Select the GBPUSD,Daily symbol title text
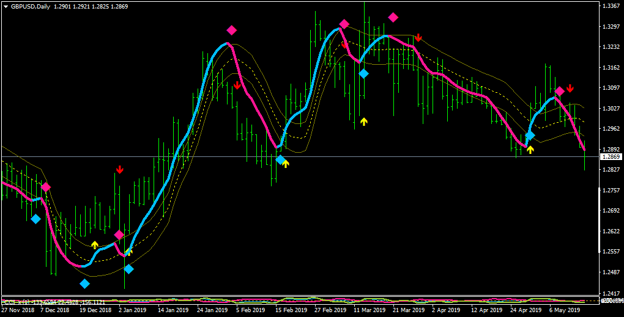The image size is (624, 317). tap(31, 7)
